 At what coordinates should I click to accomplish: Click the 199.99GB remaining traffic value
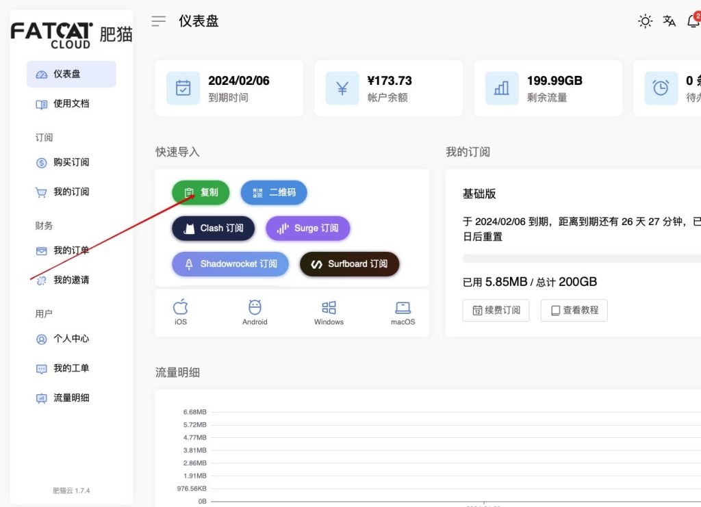coord(555,81)
